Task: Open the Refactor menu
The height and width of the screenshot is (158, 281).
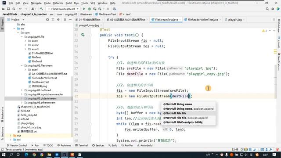Action: click(x=58, y=3)
